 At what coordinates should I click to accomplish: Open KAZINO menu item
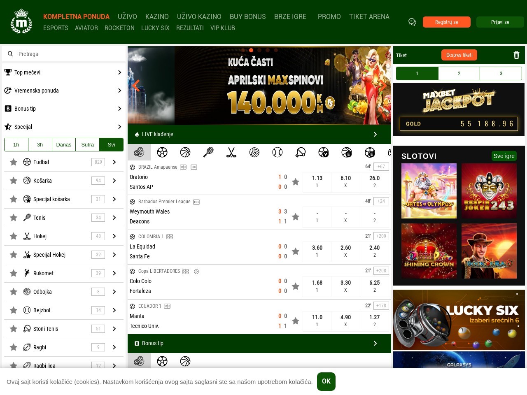point(157,16)
